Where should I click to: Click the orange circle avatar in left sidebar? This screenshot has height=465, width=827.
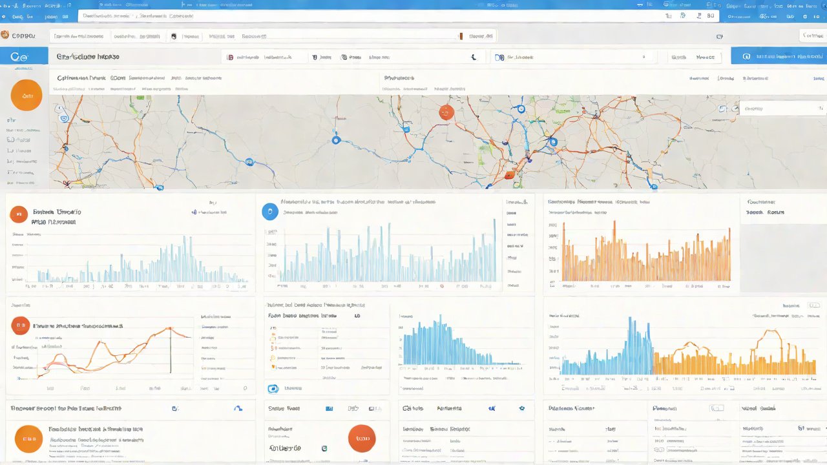(x=26, y=96)
